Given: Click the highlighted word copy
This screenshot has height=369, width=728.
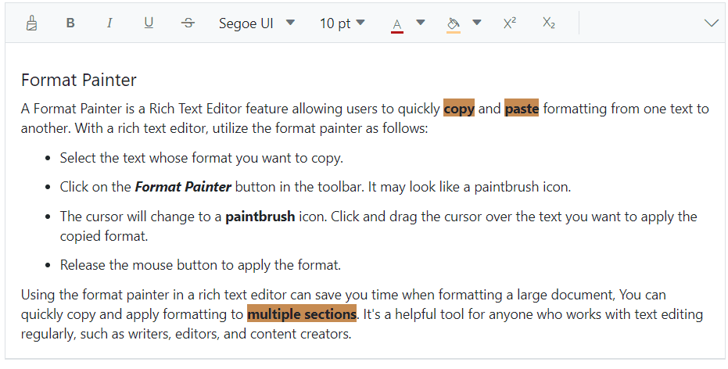Looking at the screenshot, I should pyautogui.click(x=459, y=109).
